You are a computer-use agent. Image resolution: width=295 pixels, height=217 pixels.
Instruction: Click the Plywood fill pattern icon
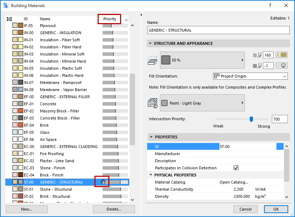pyautogui.click(x=15, y=26)
